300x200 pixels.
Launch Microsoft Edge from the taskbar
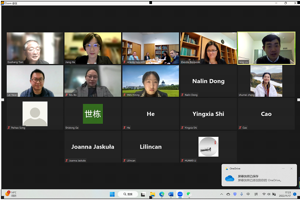[x=162, y=194]
